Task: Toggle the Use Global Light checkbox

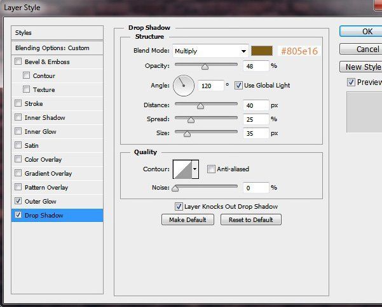Action: coord(239,85)
